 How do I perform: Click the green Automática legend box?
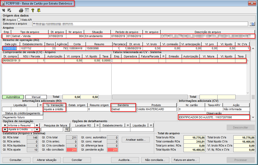click(13, 97)
